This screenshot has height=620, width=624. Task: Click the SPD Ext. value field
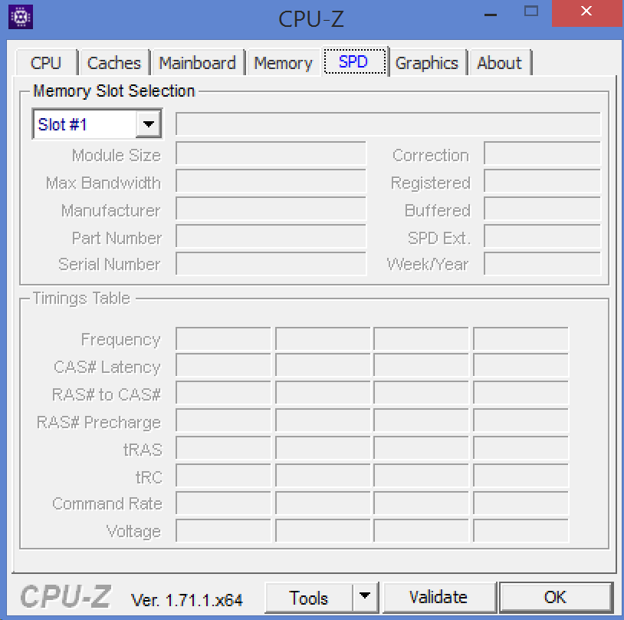543,236
